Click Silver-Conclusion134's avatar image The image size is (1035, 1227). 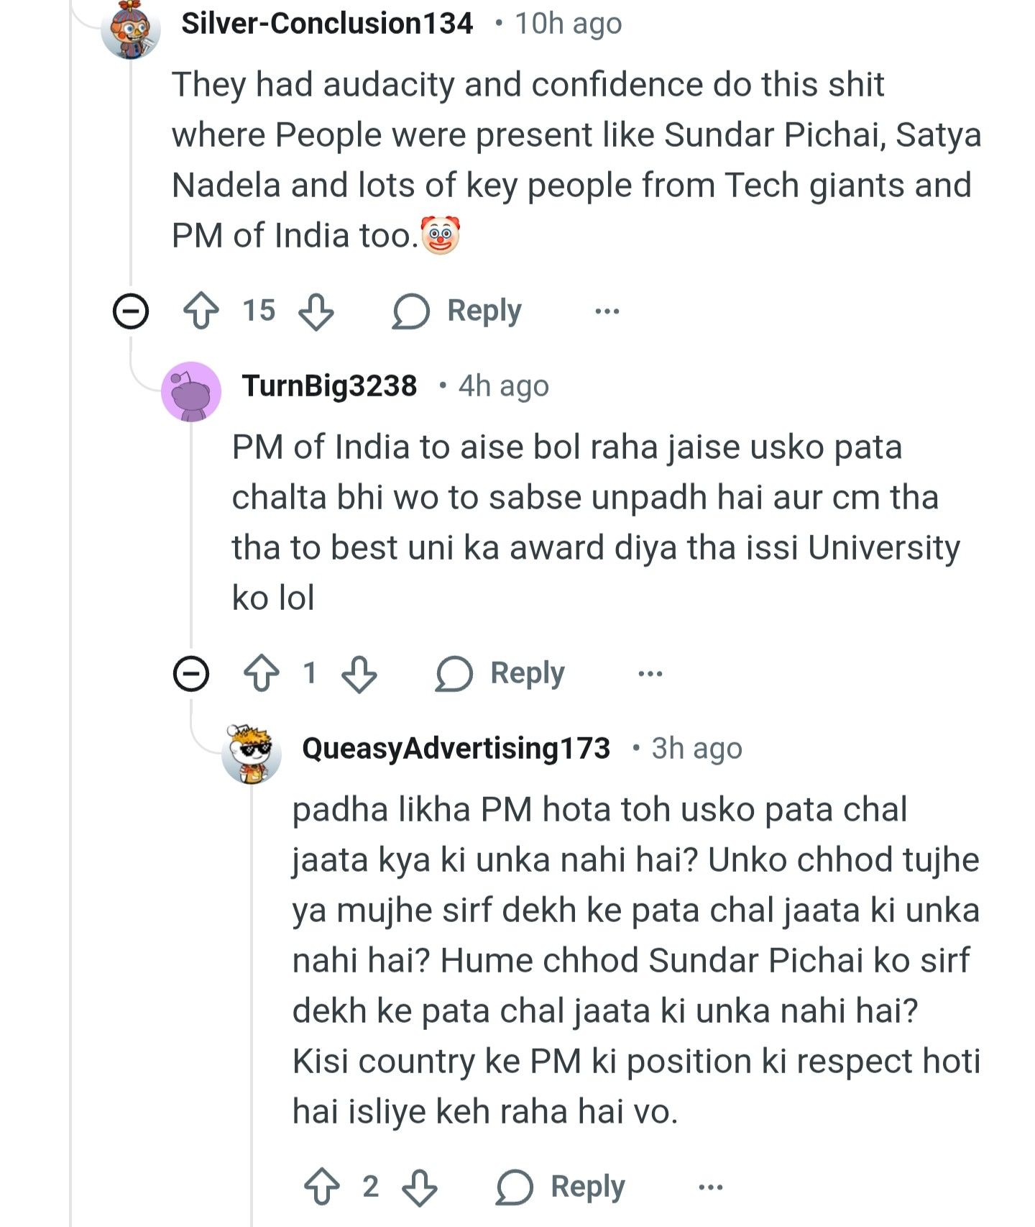(x=131, y=30)
